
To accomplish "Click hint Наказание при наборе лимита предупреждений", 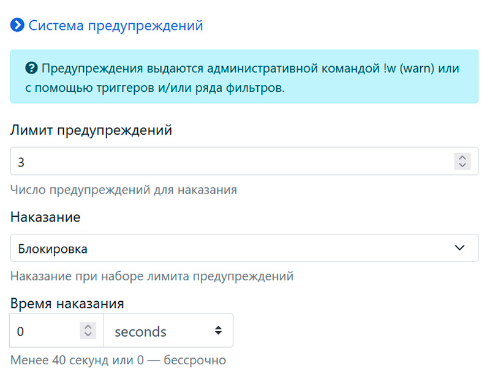I will click(x=152, y=276).
